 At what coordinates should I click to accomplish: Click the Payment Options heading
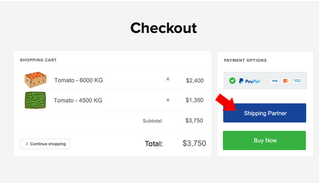click(245, 60)
